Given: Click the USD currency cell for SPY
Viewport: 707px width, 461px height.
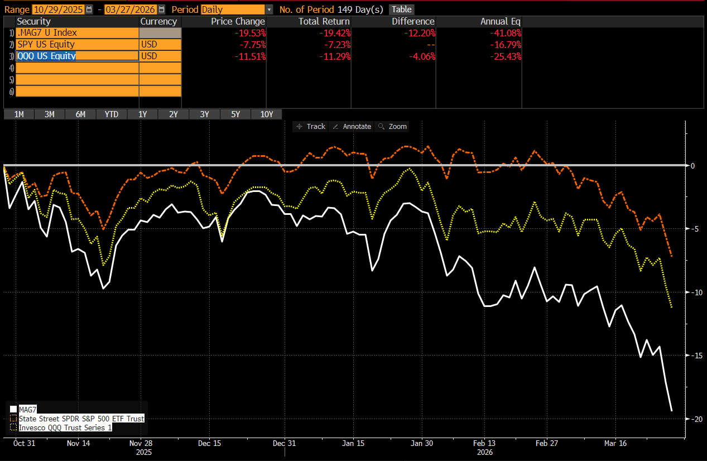Looking at the screenshot, I should (x=160, y=45).
